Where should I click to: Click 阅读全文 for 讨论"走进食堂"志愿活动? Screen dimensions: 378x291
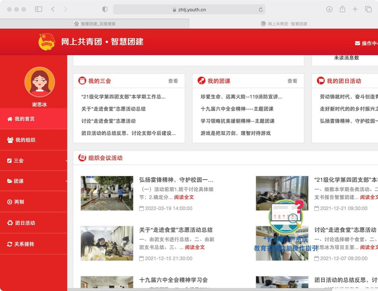[369, 247]
